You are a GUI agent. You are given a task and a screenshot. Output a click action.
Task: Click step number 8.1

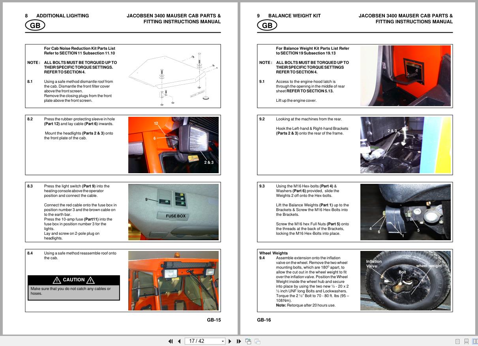click(30, 82)
